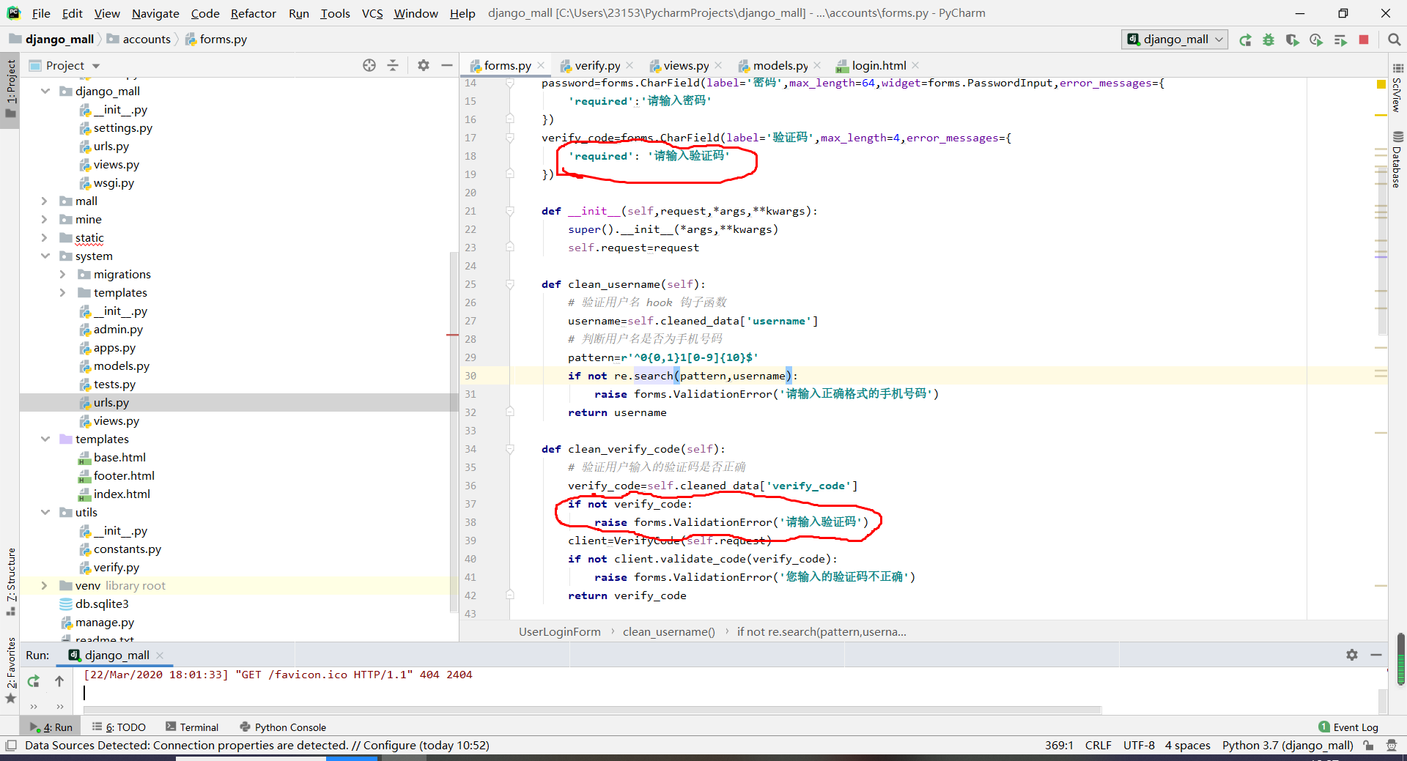Start debugging with the bug icon
This screenshot has height=761, width=1407.
[1268, 40]
